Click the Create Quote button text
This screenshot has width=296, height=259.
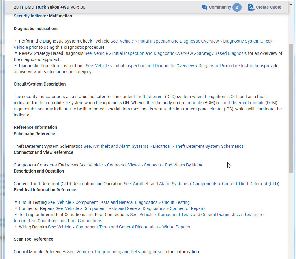[x=268, y=7]
